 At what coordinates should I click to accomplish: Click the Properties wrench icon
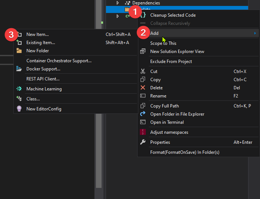143,142
